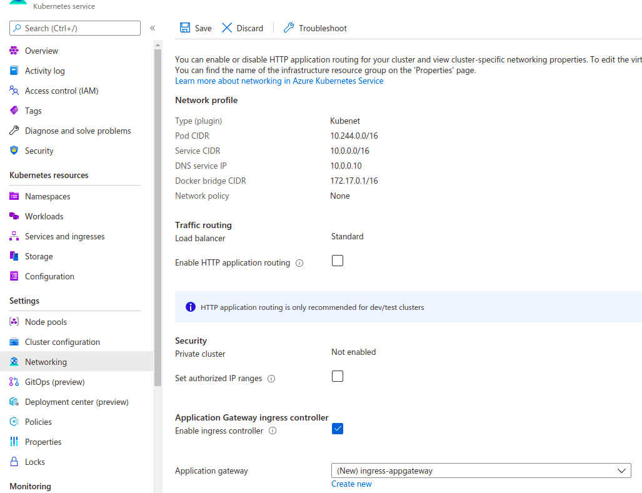Open Workloads under Kubernetes resources
The width and height of the screenshot is (642, 493).
[x=44, y=216]
